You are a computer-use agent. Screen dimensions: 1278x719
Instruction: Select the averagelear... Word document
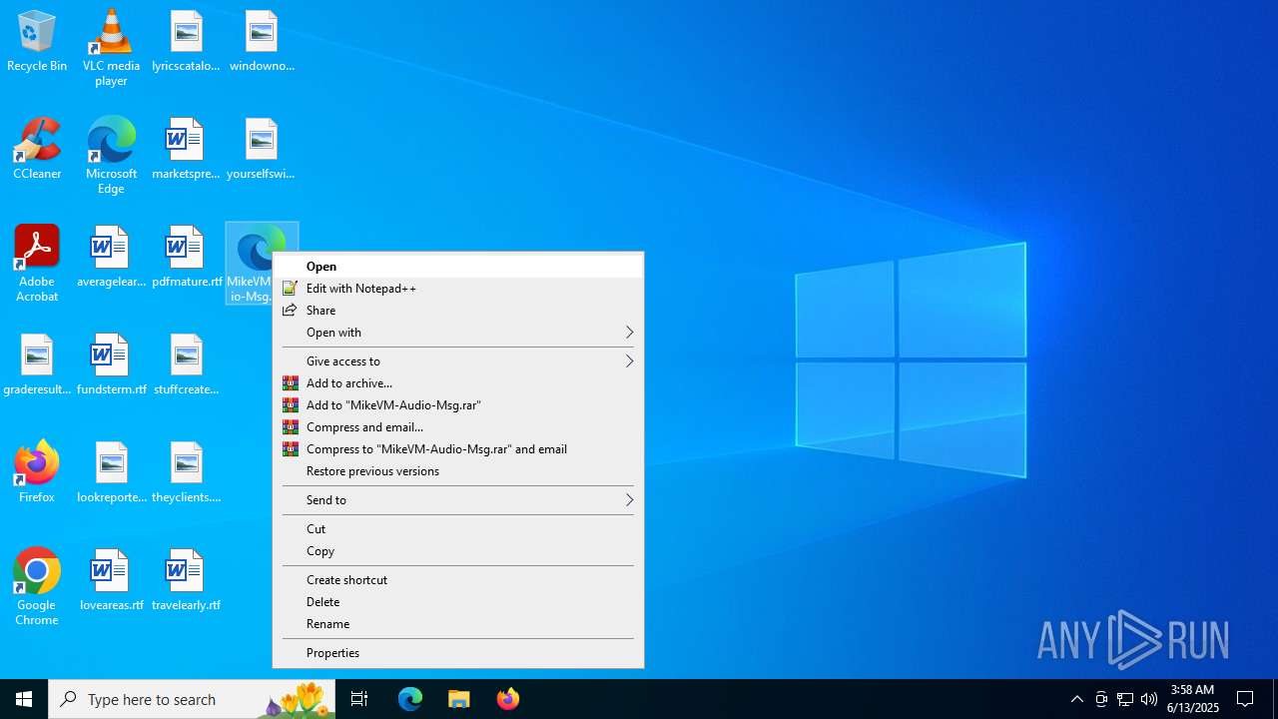point(111,258)
